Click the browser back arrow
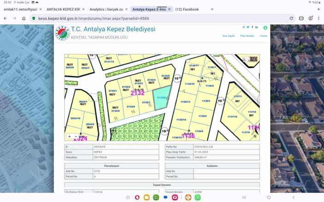Screen dimensions: 324x202 (5, 18)
